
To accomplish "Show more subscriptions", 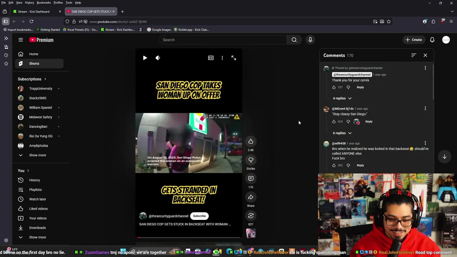I will click(39, 155).
